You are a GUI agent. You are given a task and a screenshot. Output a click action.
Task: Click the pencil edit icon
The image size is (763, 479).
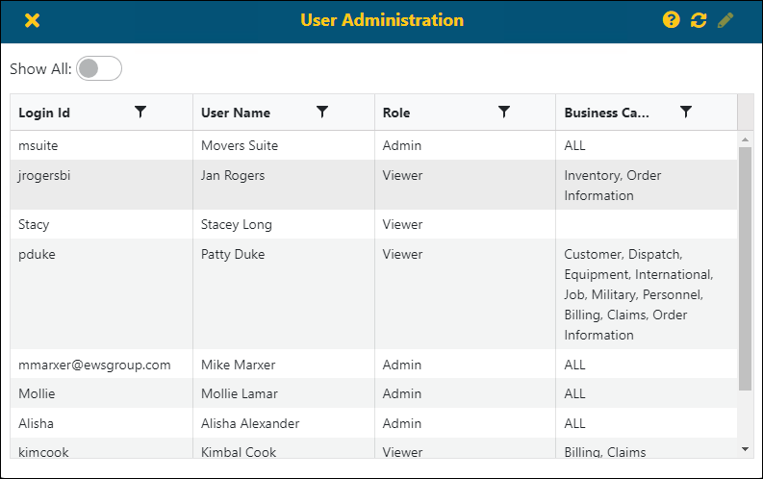[725, 20]
